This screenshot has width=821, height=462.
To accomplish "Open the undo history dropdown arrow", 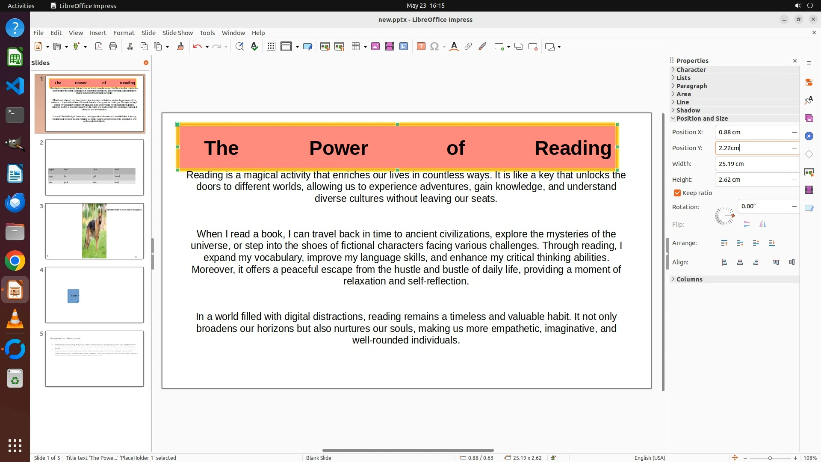I will [x=207, y=47].
